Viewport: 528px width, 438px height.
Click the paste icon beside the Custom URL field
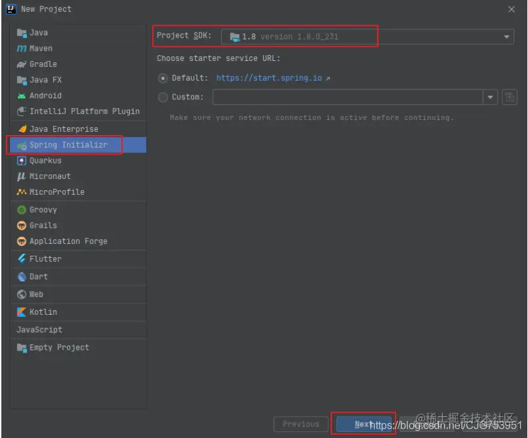509,97
